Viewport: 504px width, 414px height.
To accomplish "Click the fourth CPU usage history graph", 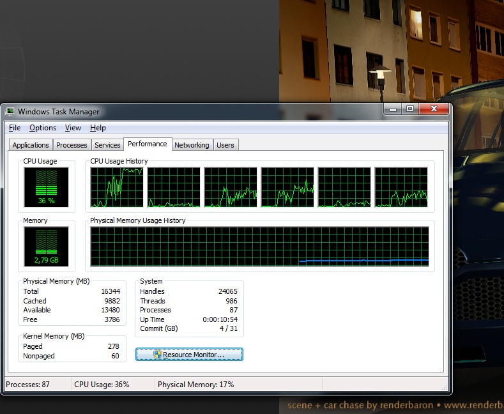I will click(x=287, y=187).
